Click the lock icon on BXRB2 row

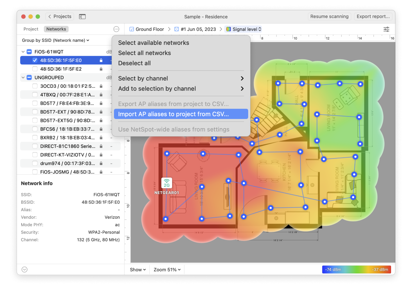point(101,138)
